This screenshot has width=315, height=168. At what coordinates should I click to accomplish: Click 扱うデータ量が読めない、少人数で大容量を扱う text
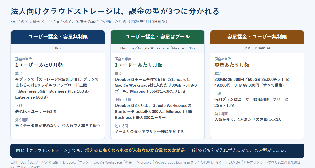coord(58,125)
